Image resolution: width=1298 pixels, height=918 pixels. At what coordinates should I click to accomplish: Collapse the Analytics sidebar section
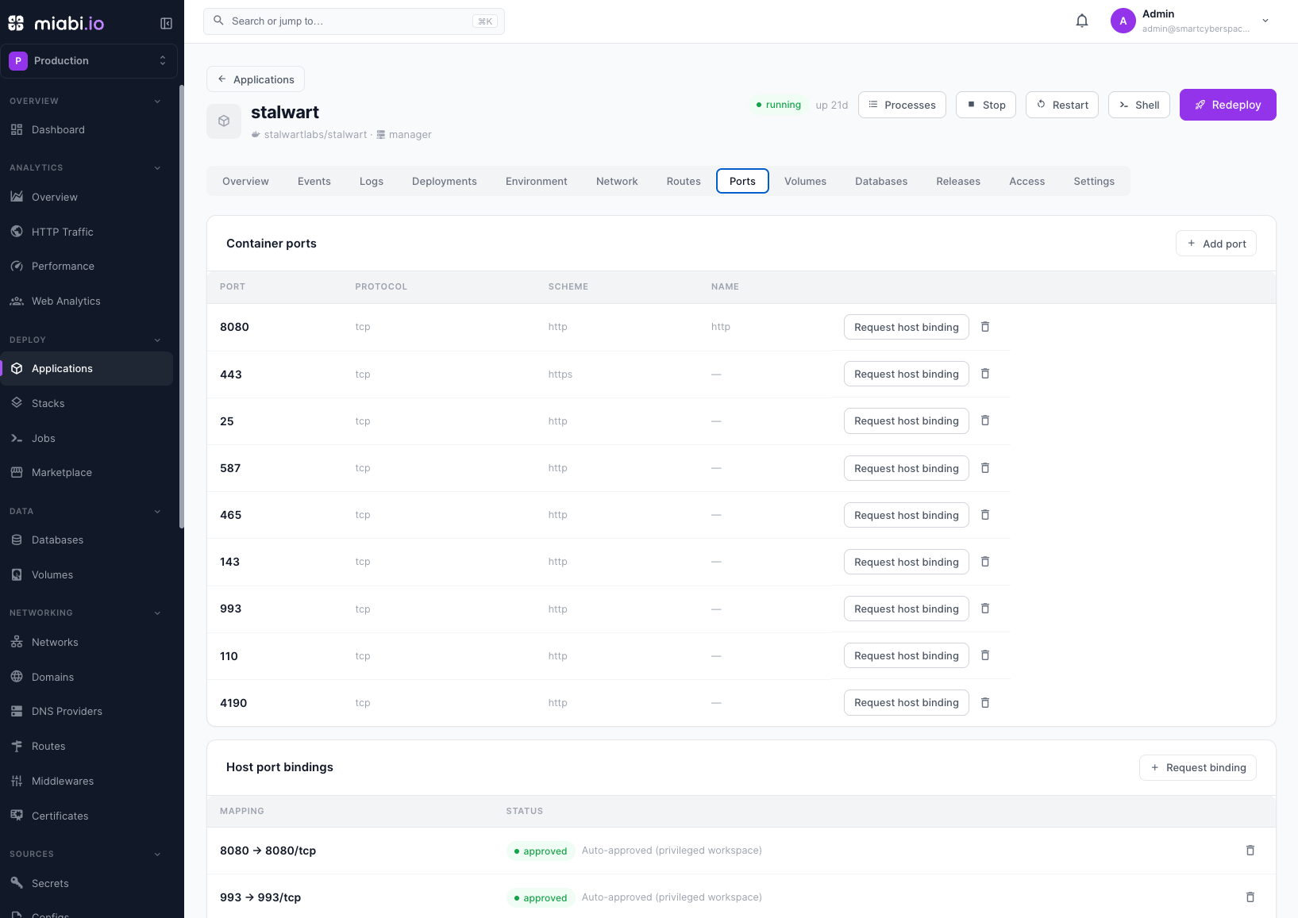[x=157, y=168]
